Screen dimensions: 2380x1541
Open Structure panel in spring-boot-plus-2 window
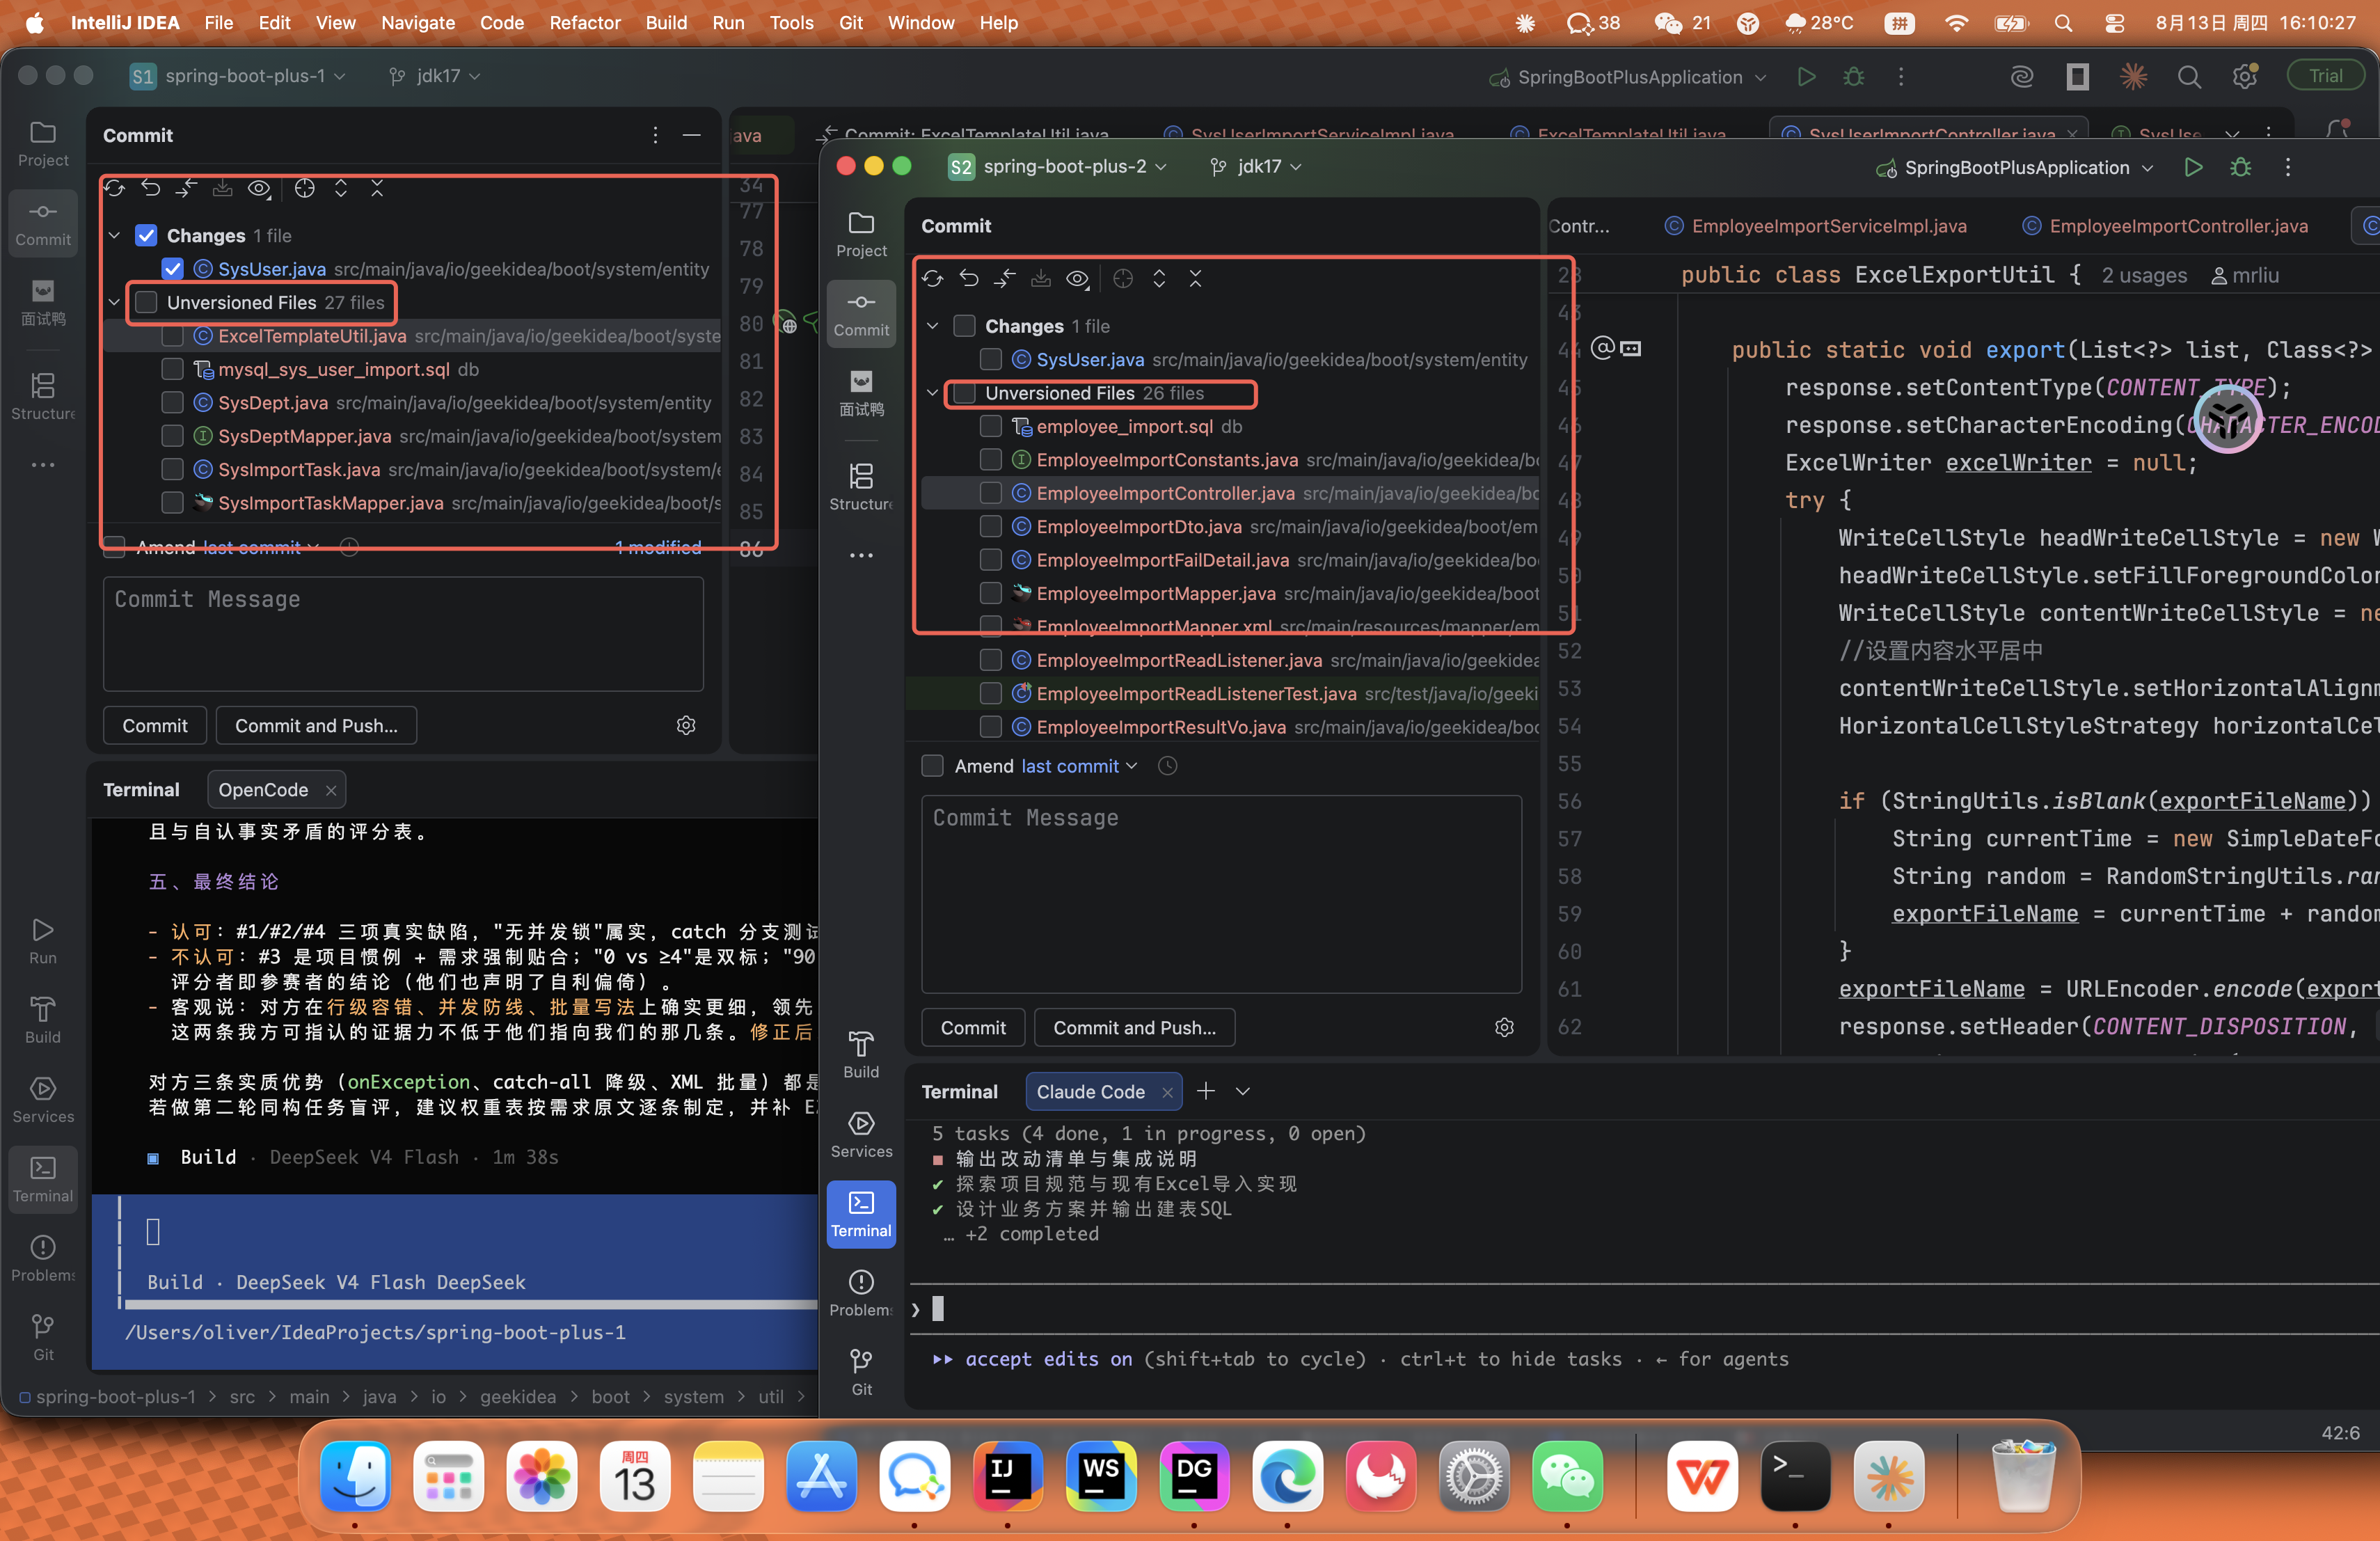[x=861, y=487]
